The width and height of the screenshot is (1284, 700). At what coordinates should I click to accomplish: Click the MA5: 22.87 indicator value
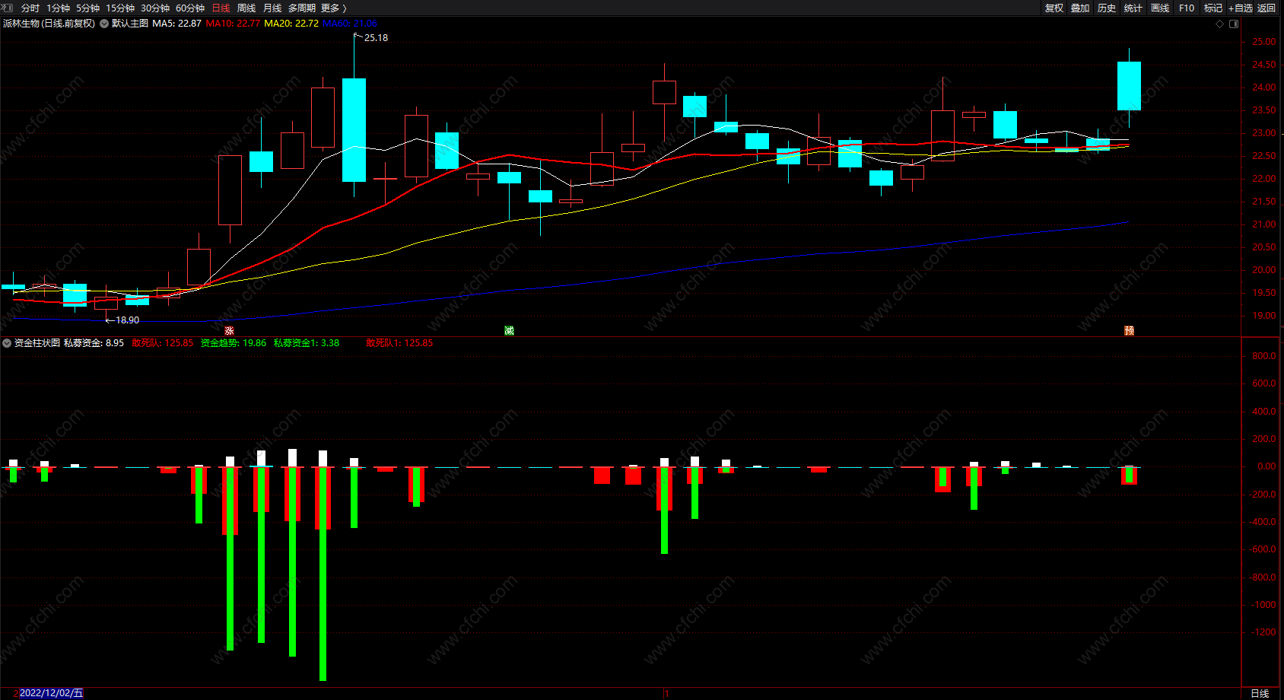coord(176,24)
